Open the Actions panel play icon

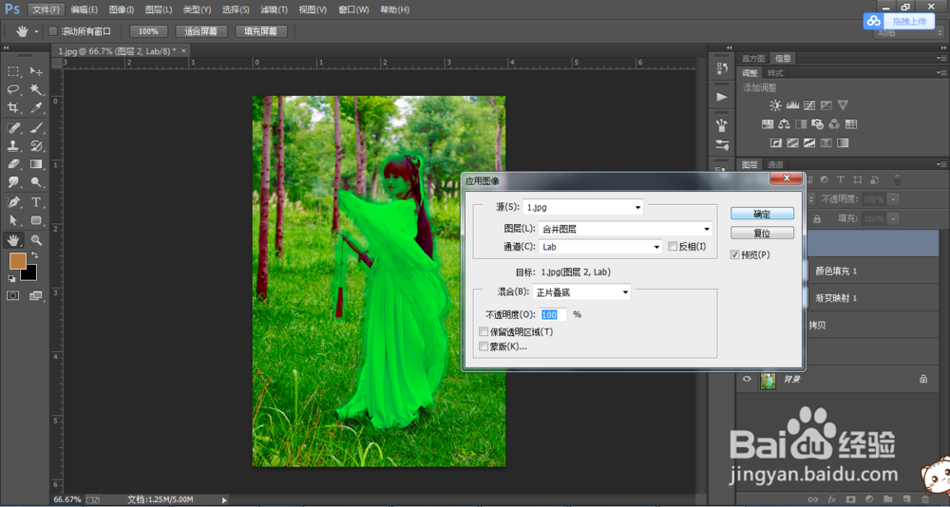click(x=722, y=97)
